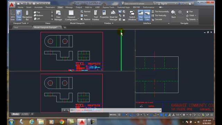Click the MODEL status bar button
Viewport: 222px width, 125px height.
113,115
